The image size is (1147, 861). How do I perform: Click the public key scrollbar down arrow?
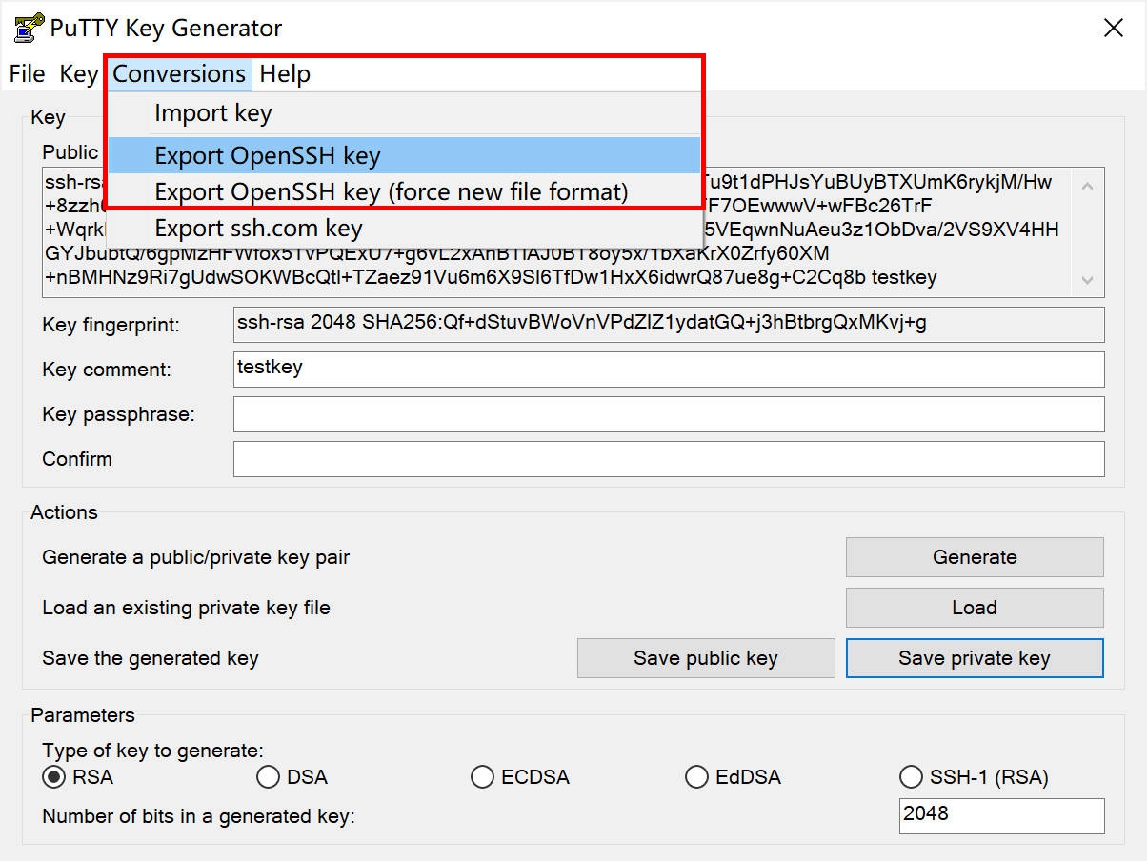point(1088,281)
